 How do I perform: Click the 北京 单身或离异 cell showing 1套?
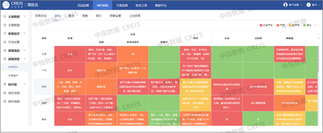tap(133, 54)
